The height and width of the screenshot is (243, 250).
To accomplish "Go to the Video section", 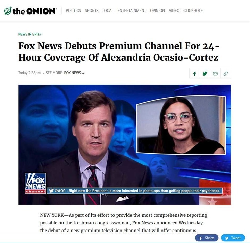I will [174, 11].
